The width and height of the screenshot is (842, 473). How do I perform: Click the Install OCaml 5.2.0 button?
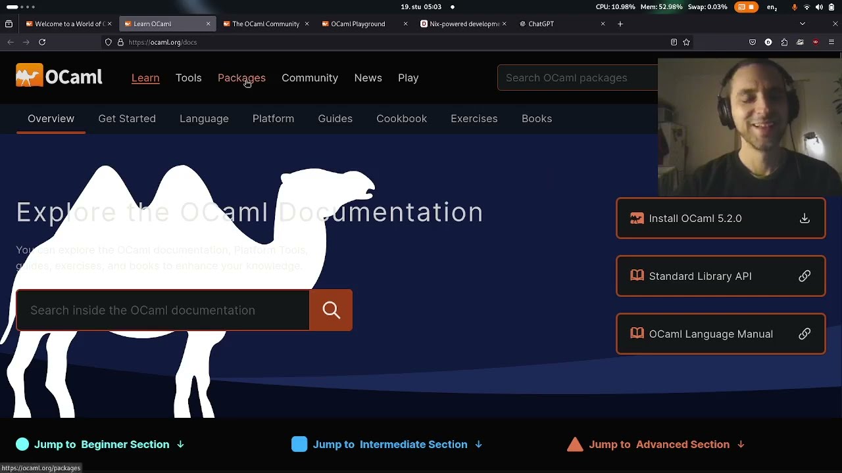720,218
